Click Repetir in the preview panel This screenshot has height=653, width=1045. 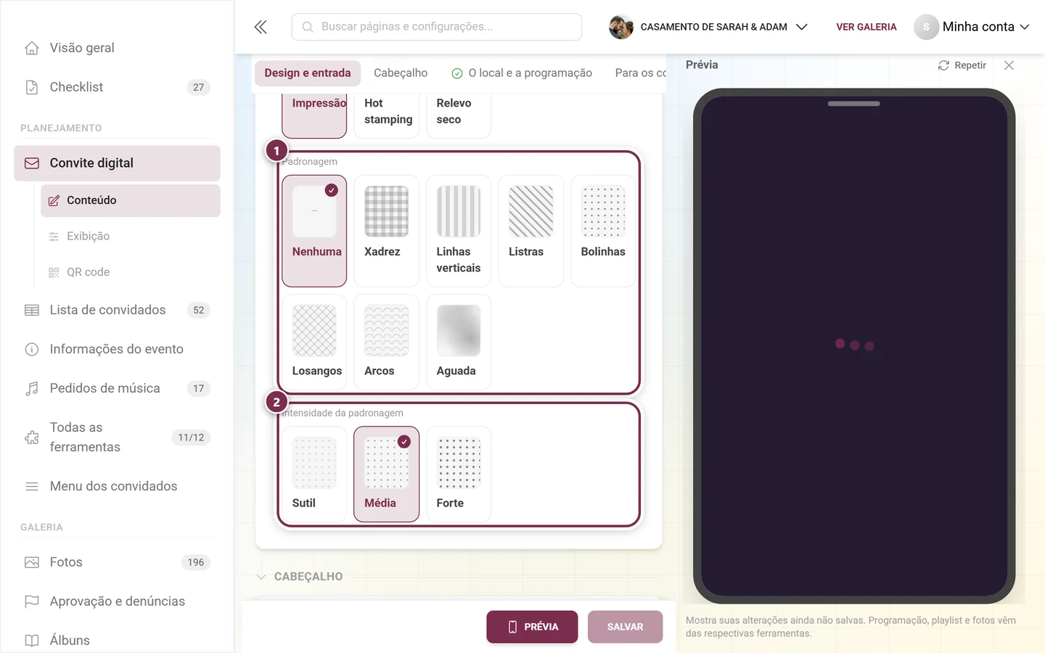coord(962,65)
